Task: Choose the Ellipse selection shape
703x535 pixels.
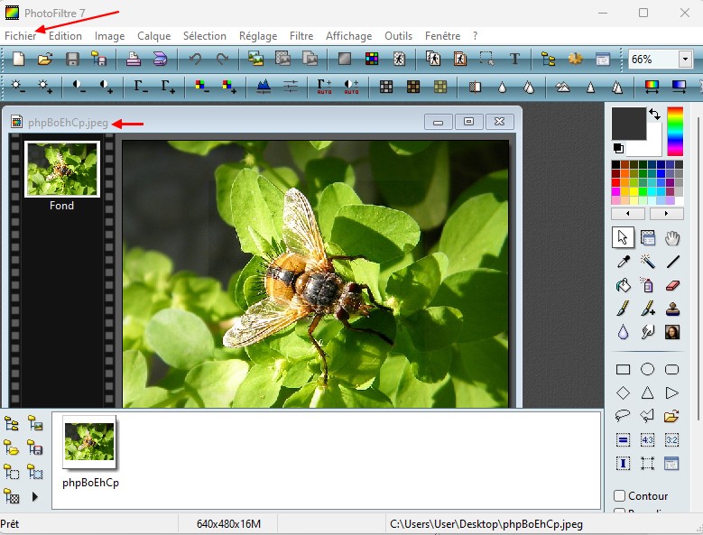Action: click(647, 369)
